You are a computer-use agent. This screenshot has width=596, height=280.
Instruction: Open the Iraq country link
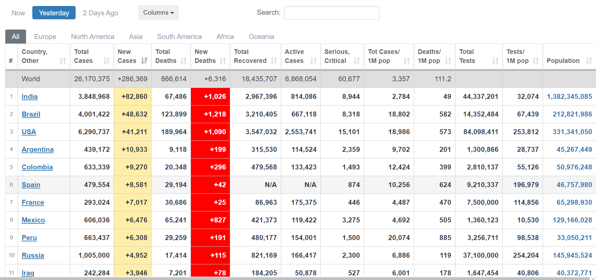28,273
